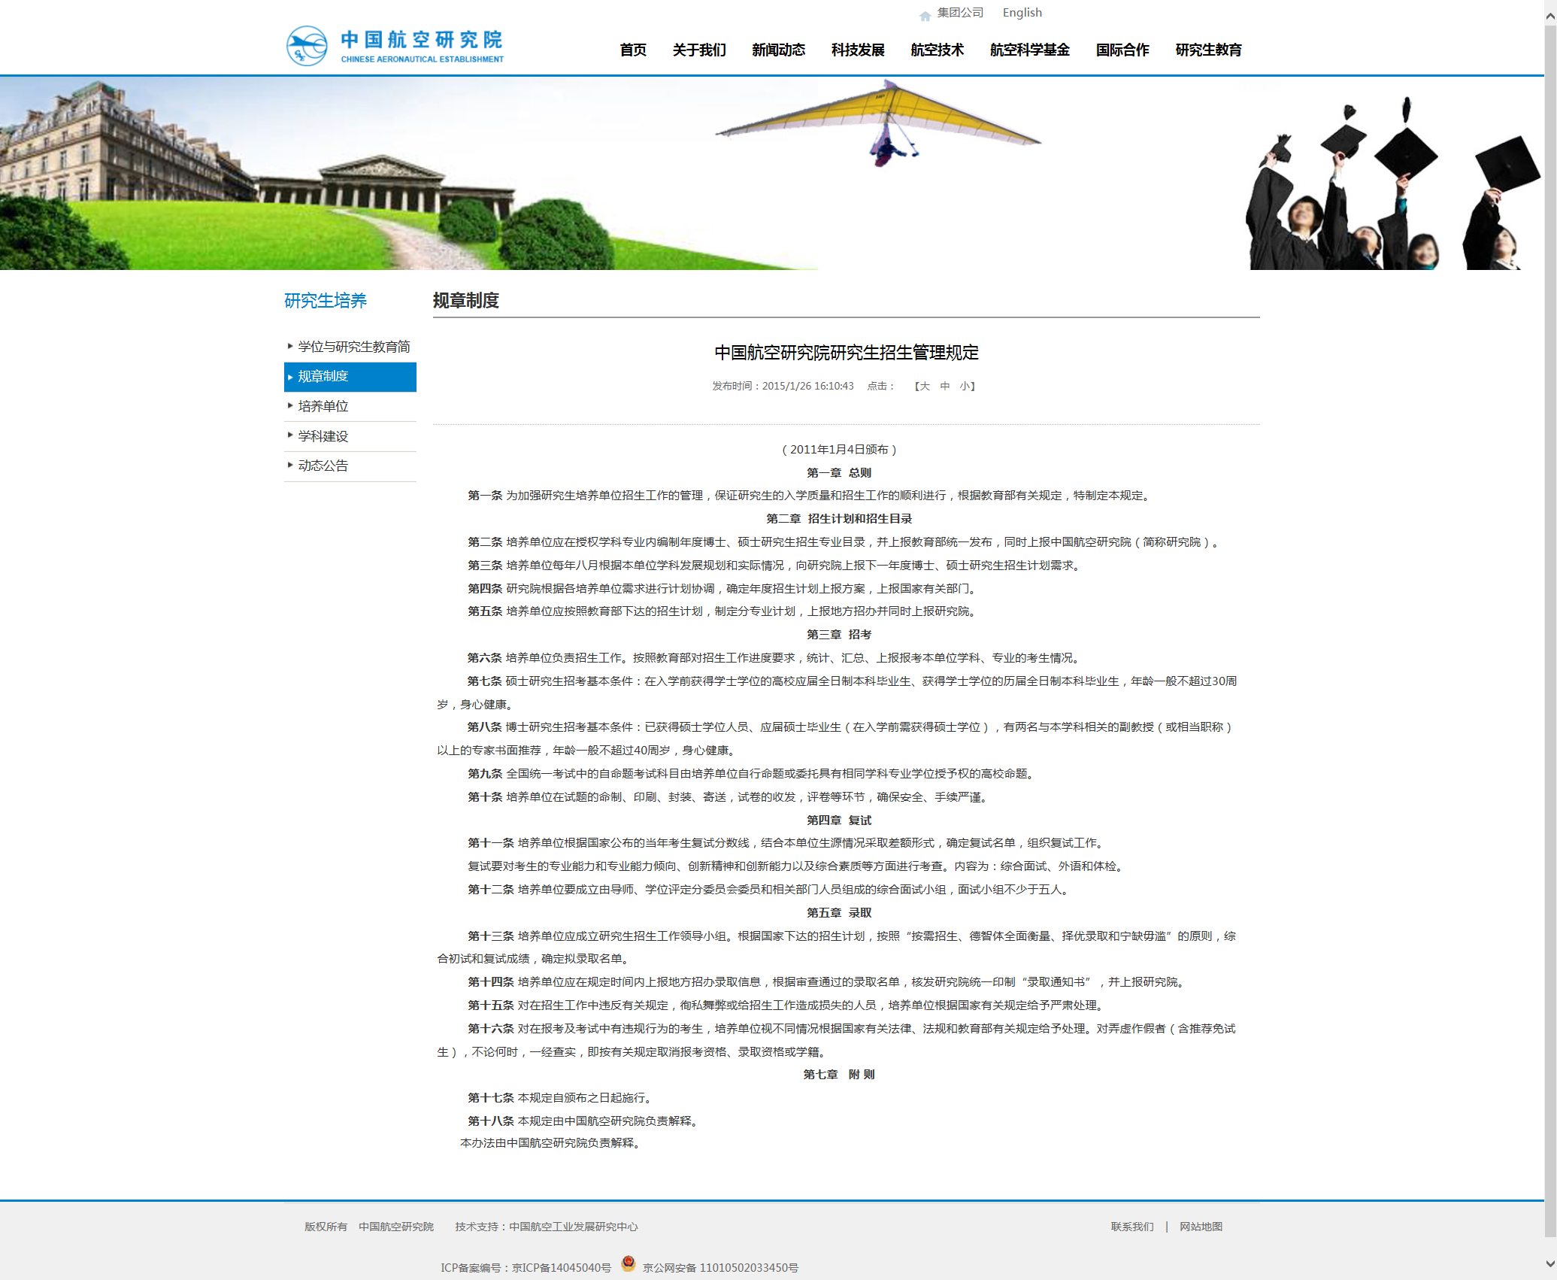Click the banner image with the hang glider
Image resolution: width=1557 pixels, height=1280 pixels.
[772, 173]
